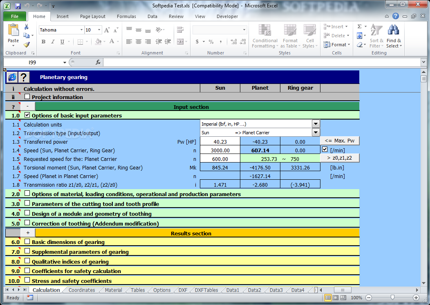This screenshot has width=430, height=305.
Task: Click the Internet Explorer icon in the sheet header
Action: tap(12, 77)
